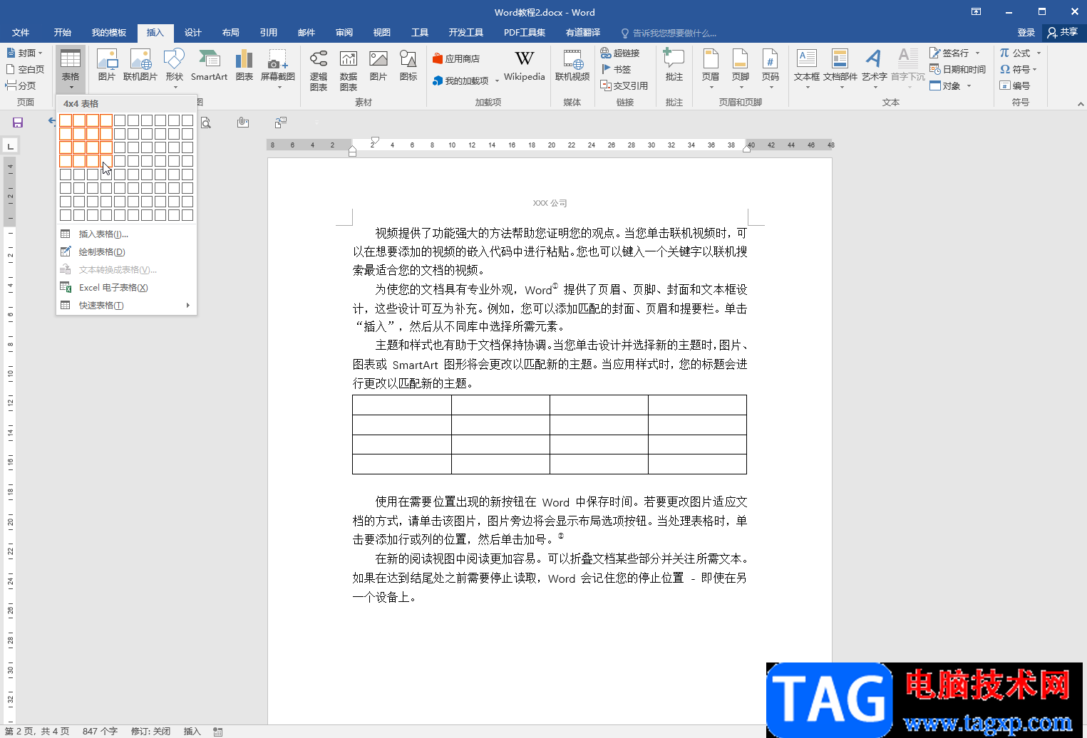
Task: Insert a SmartArt graphic
Action: [209, 65]
